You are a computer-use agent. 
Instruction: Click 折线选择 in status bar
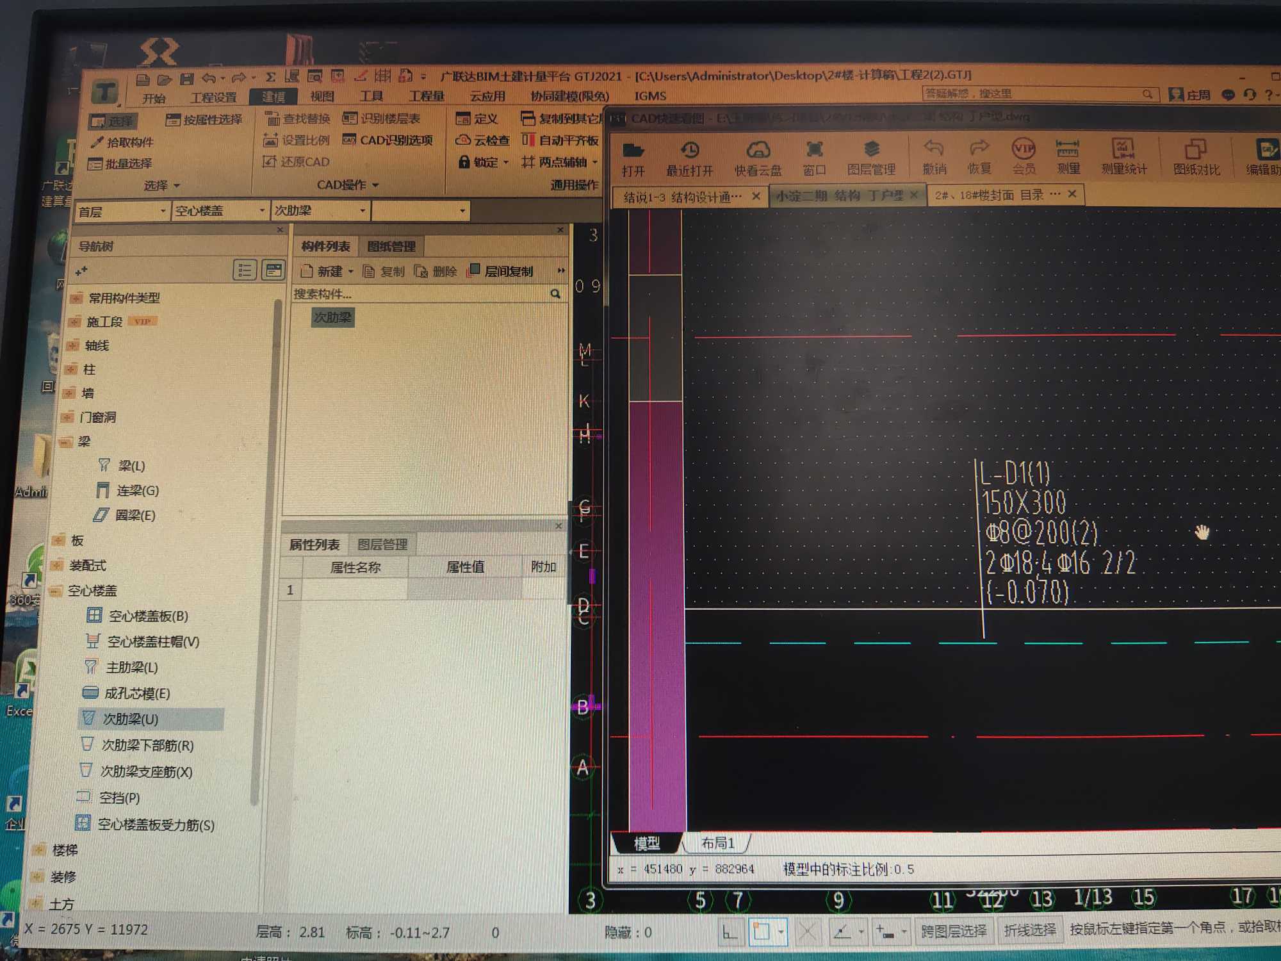click(1030, 930)
